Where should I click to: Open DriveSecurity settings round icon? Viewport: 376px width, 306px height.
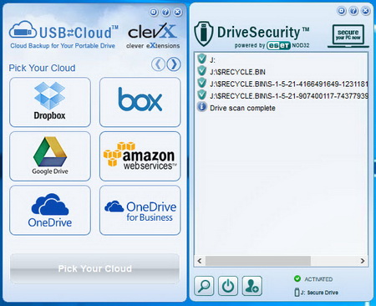pos(342,11)
